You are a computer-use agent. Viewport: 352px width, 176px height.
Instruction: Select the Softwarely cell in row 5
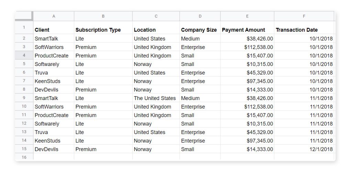pos(54,64)
